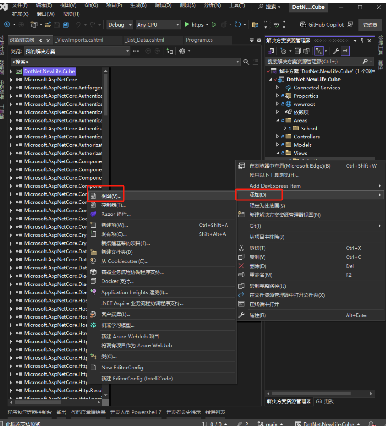Choose 删除(D) in the context menu
The width and height of the screenshot is (386, 426).
click(310, 266)
